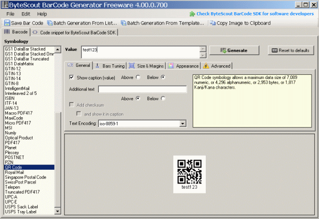Click the General tab icon
Image resolution: width=319 pixels, height=219 pixels.
pyautogui.click(x=70, y=65)
